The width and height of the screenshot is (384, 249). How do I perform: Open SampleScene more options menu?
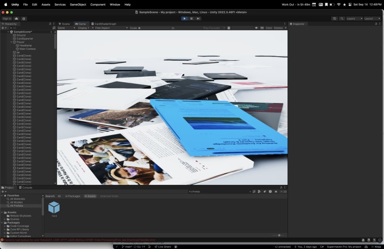coord(51,32)
